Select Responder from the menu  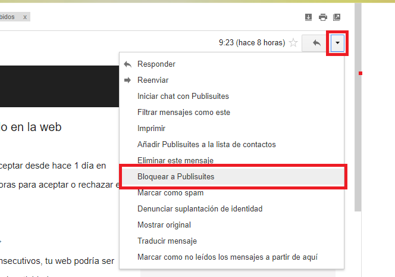pyautogui.click(x=156, y=64)
